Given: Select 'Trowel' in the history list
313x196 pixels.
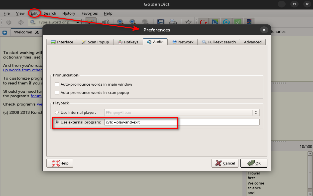Looking at the screenshot, I should coord(254,173).
